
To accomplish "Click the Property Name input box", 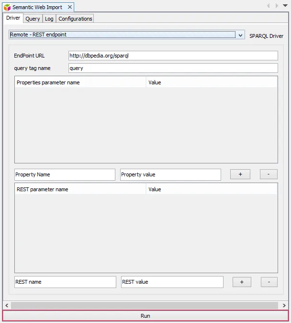I will pyautogui.click(x=65, y=174).
